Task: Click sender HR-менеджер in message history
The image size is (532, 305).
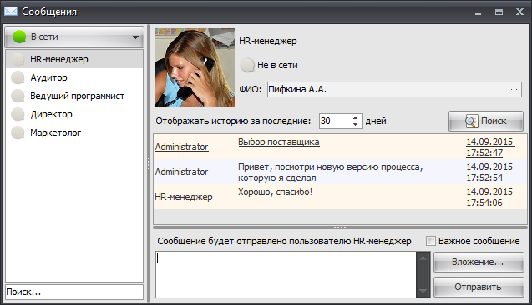Action: coord(184,197)
